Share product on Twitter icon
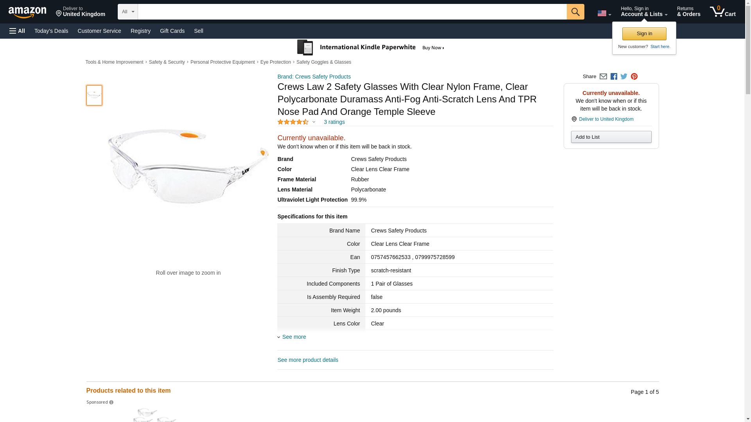 click(624, 77)
